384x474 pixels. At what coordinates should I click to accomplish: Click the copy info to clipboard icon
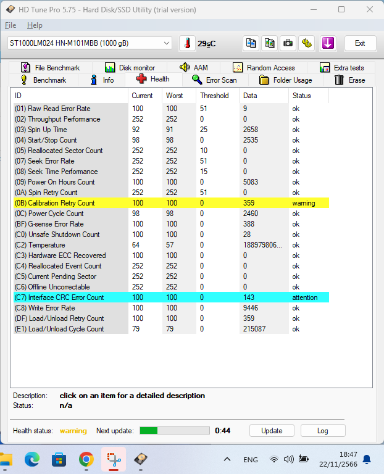click(x=251, y=43)
